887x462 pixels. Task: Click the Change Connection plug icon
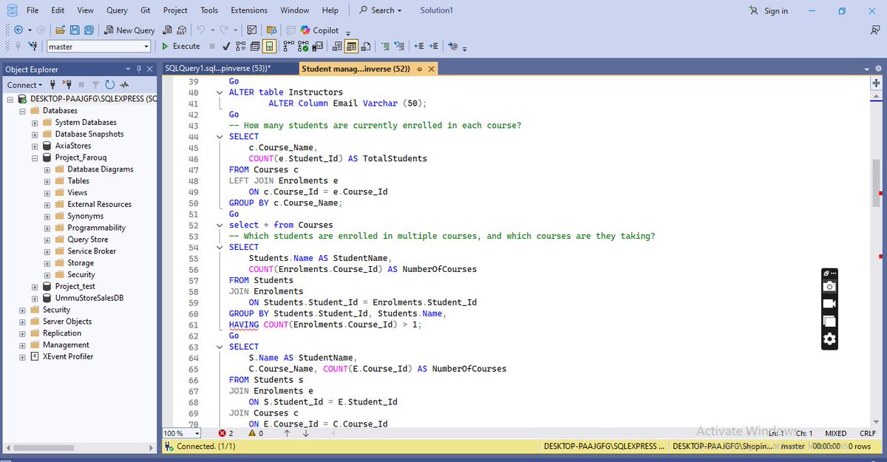point(33,46)
